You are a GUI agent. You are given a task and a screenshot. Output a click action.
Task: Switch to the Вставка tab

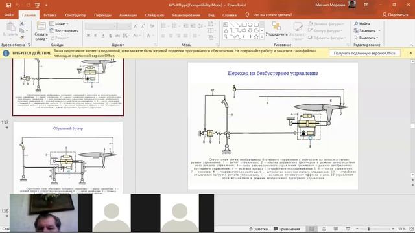(50, 15)
